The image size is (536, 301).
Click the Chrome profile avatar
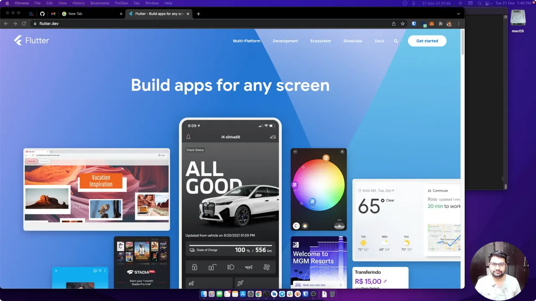pyautogui.click(x=449, y=24)
